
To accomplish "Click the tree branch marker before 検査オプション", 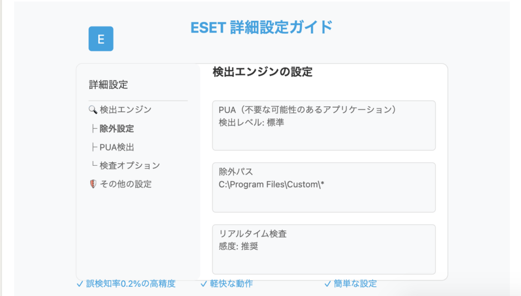I will [x=94, y=164].
